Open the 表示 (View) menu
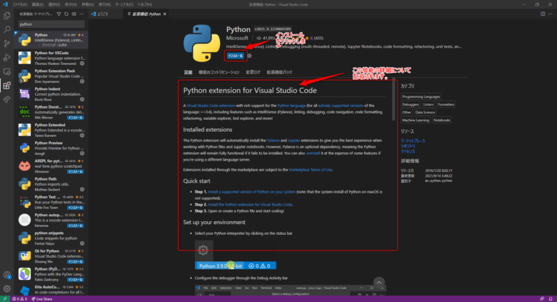The image size is (557, 302). coord(71,4)
